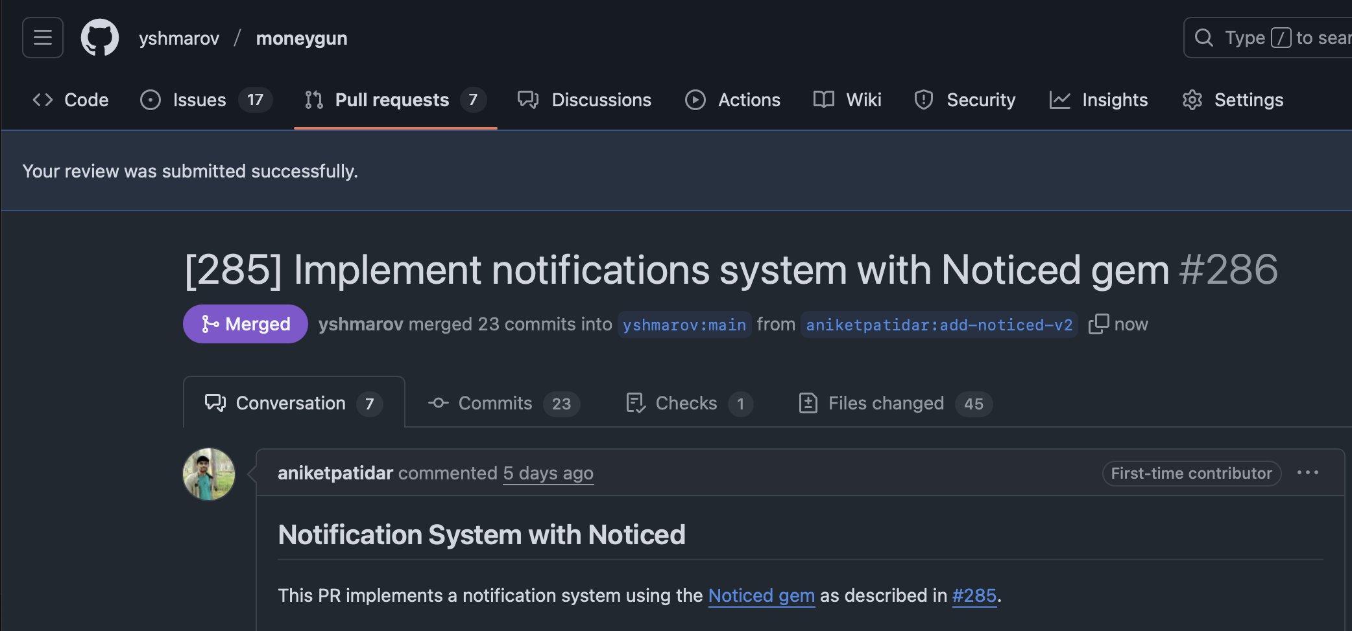Open the aniketpatidar author link
The width and height of the screenshot is (1352, 631).
(x=335, y=473)
